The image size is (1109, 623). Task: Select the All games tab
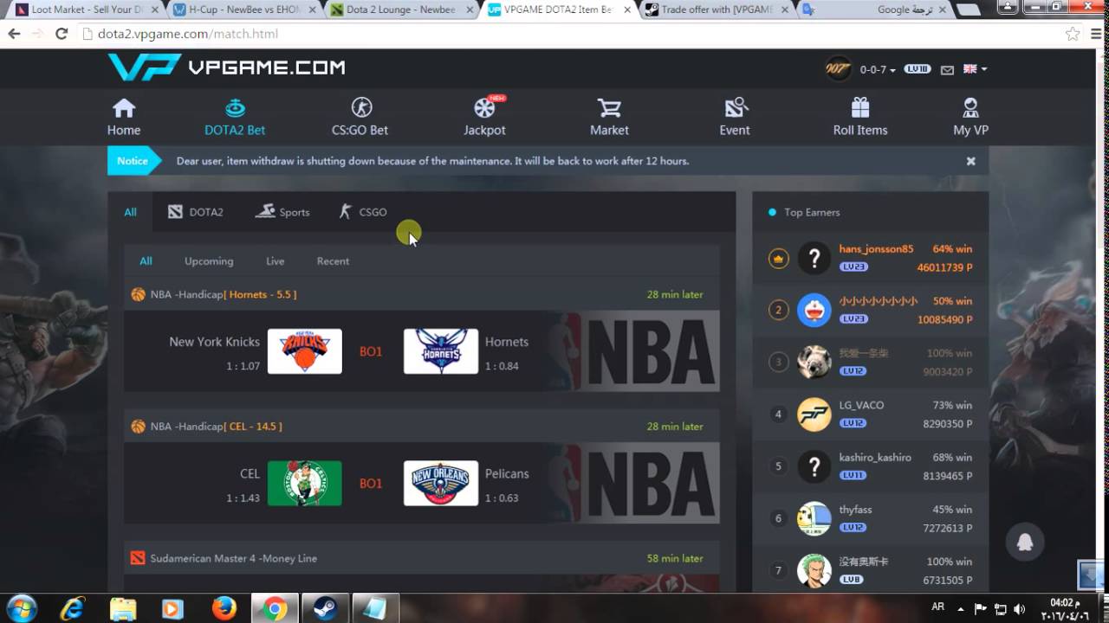pos(130,212)
